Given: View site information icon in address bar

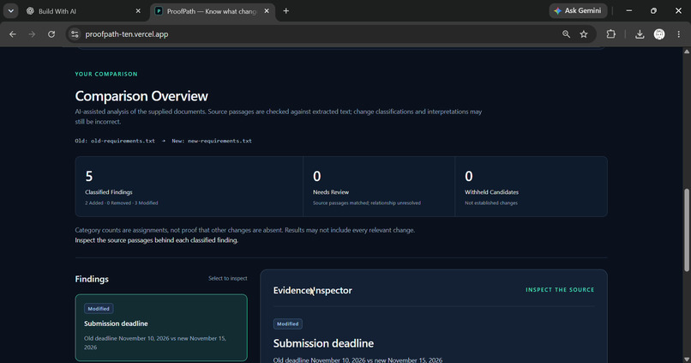Looking at the screenshot, I should [x=75, y=34].
